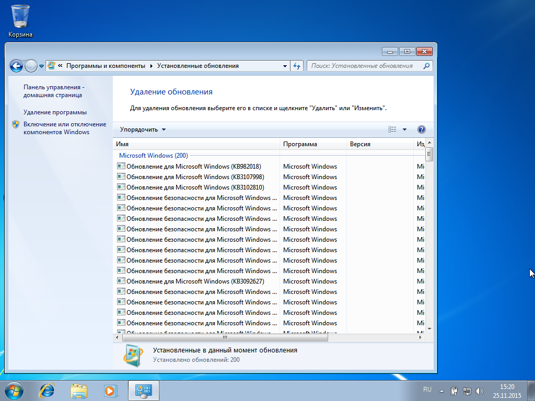This screenshot has width=535, height=401.
Task: Click 'Microsoft Windows' program cell for KB982018
Action: (310, 167)
